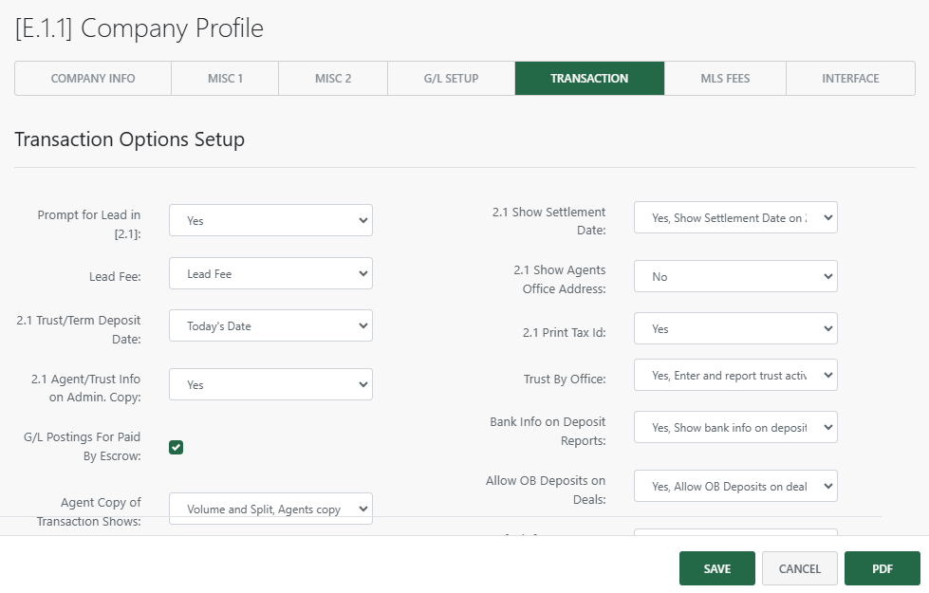The height and width of the screenshot is (593, 929).
Task: Switch to the MISC 1 tab
Action: [224, 78]
